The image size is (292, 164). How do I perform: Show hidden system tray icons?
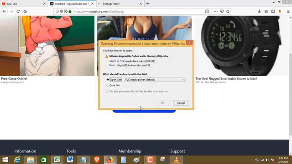tap(251, 160)
